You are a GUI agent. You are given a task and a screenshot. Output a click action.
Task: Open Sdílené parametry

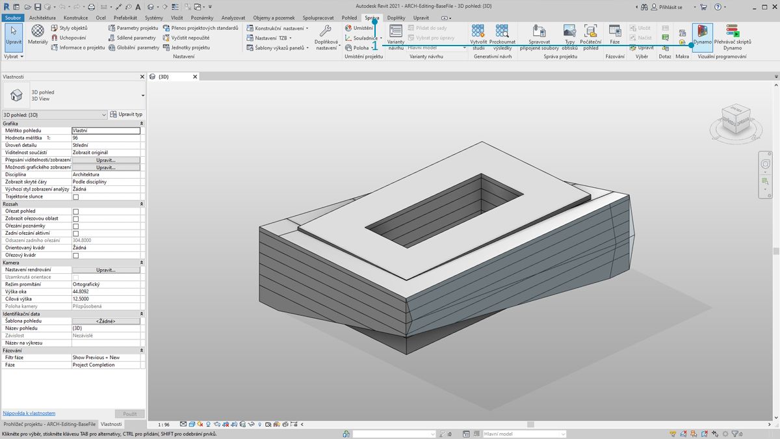pyautogui.click(x=132, y=38)
